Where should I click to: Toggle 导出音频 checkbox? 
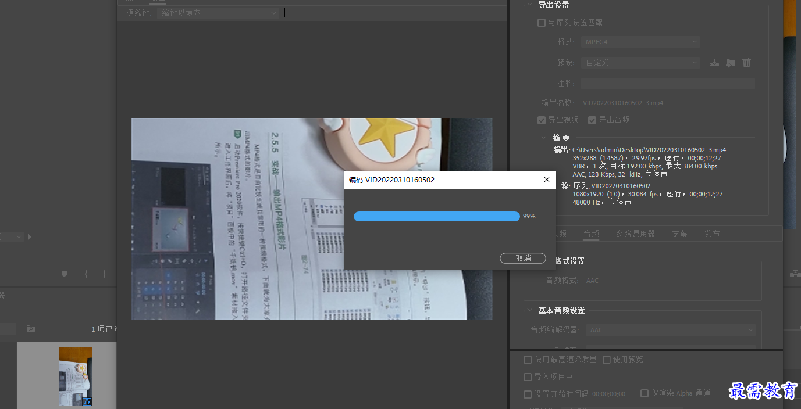[x=592, y=120]
